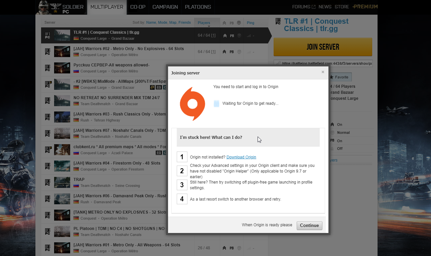Close the Joining server dialog
The height and width of the screenshot is (256, 431).
point(323,72)
